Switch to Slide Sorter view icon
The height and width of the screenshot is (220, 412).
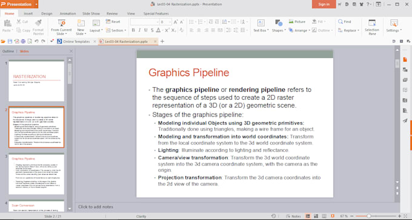coord(316,216)
